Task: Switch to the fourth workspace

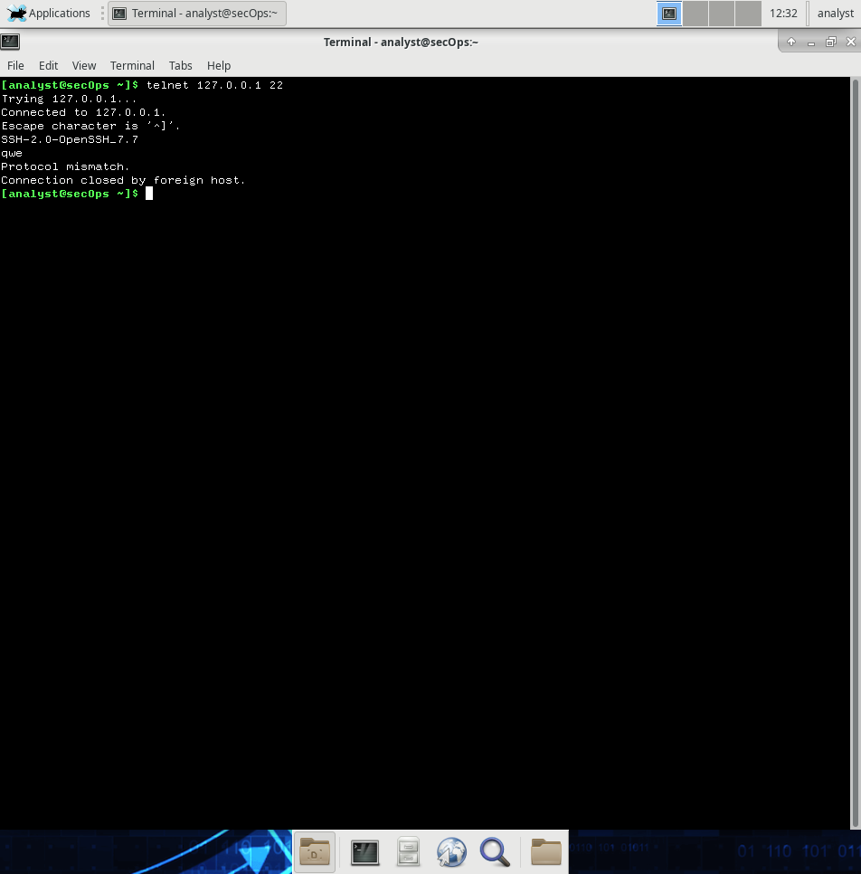Action: [x=748, y=14]
